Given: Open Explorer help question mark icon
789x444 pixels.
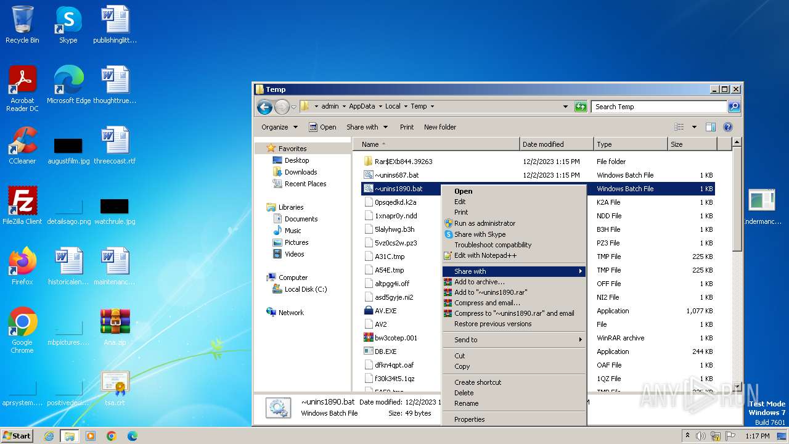Looking at the screenshot, I should point(727,127).
